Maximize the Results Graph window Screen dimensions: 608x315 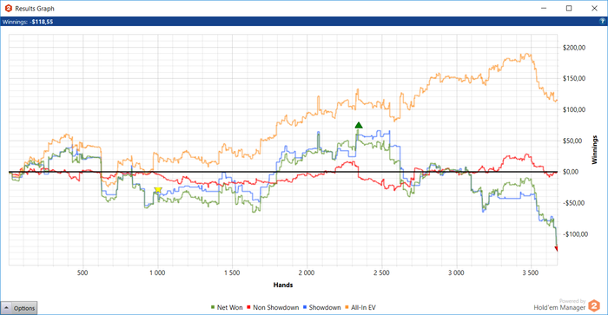(569, 8)
